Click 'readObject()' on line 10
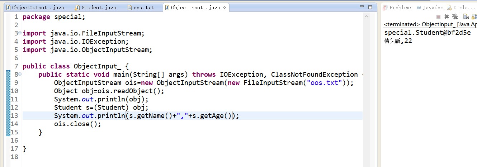 coord(139,91)
